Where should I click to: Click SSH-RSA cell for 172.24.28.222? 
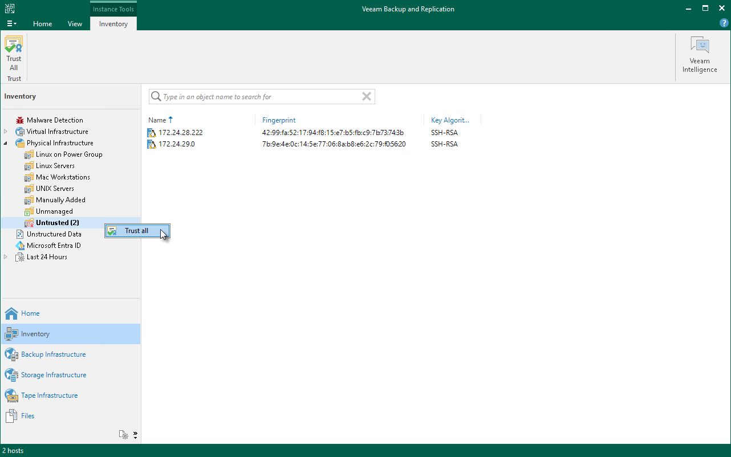tap(444, 133)
